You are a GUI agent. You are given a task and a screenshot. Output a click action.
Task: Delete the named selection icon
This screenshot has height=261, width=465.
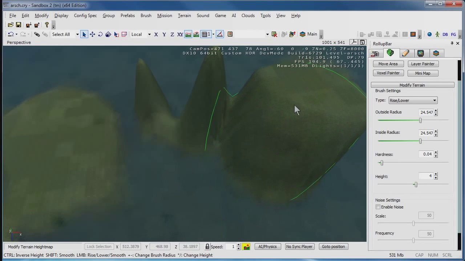[274, 34]
